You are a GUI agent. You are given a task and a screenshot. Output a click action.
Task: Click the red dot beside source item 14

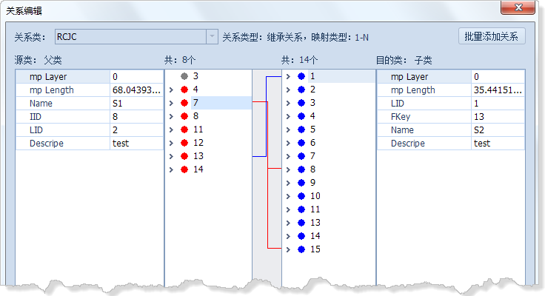pyautogui.click(x=184, y=169)
